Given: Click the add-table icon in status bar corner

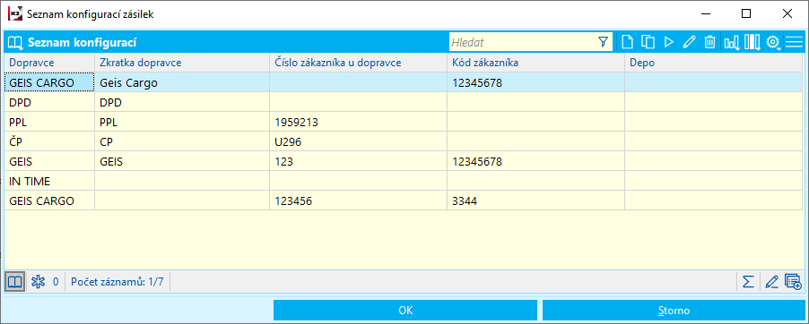Looking at the screenshot, I should (793, 282).
